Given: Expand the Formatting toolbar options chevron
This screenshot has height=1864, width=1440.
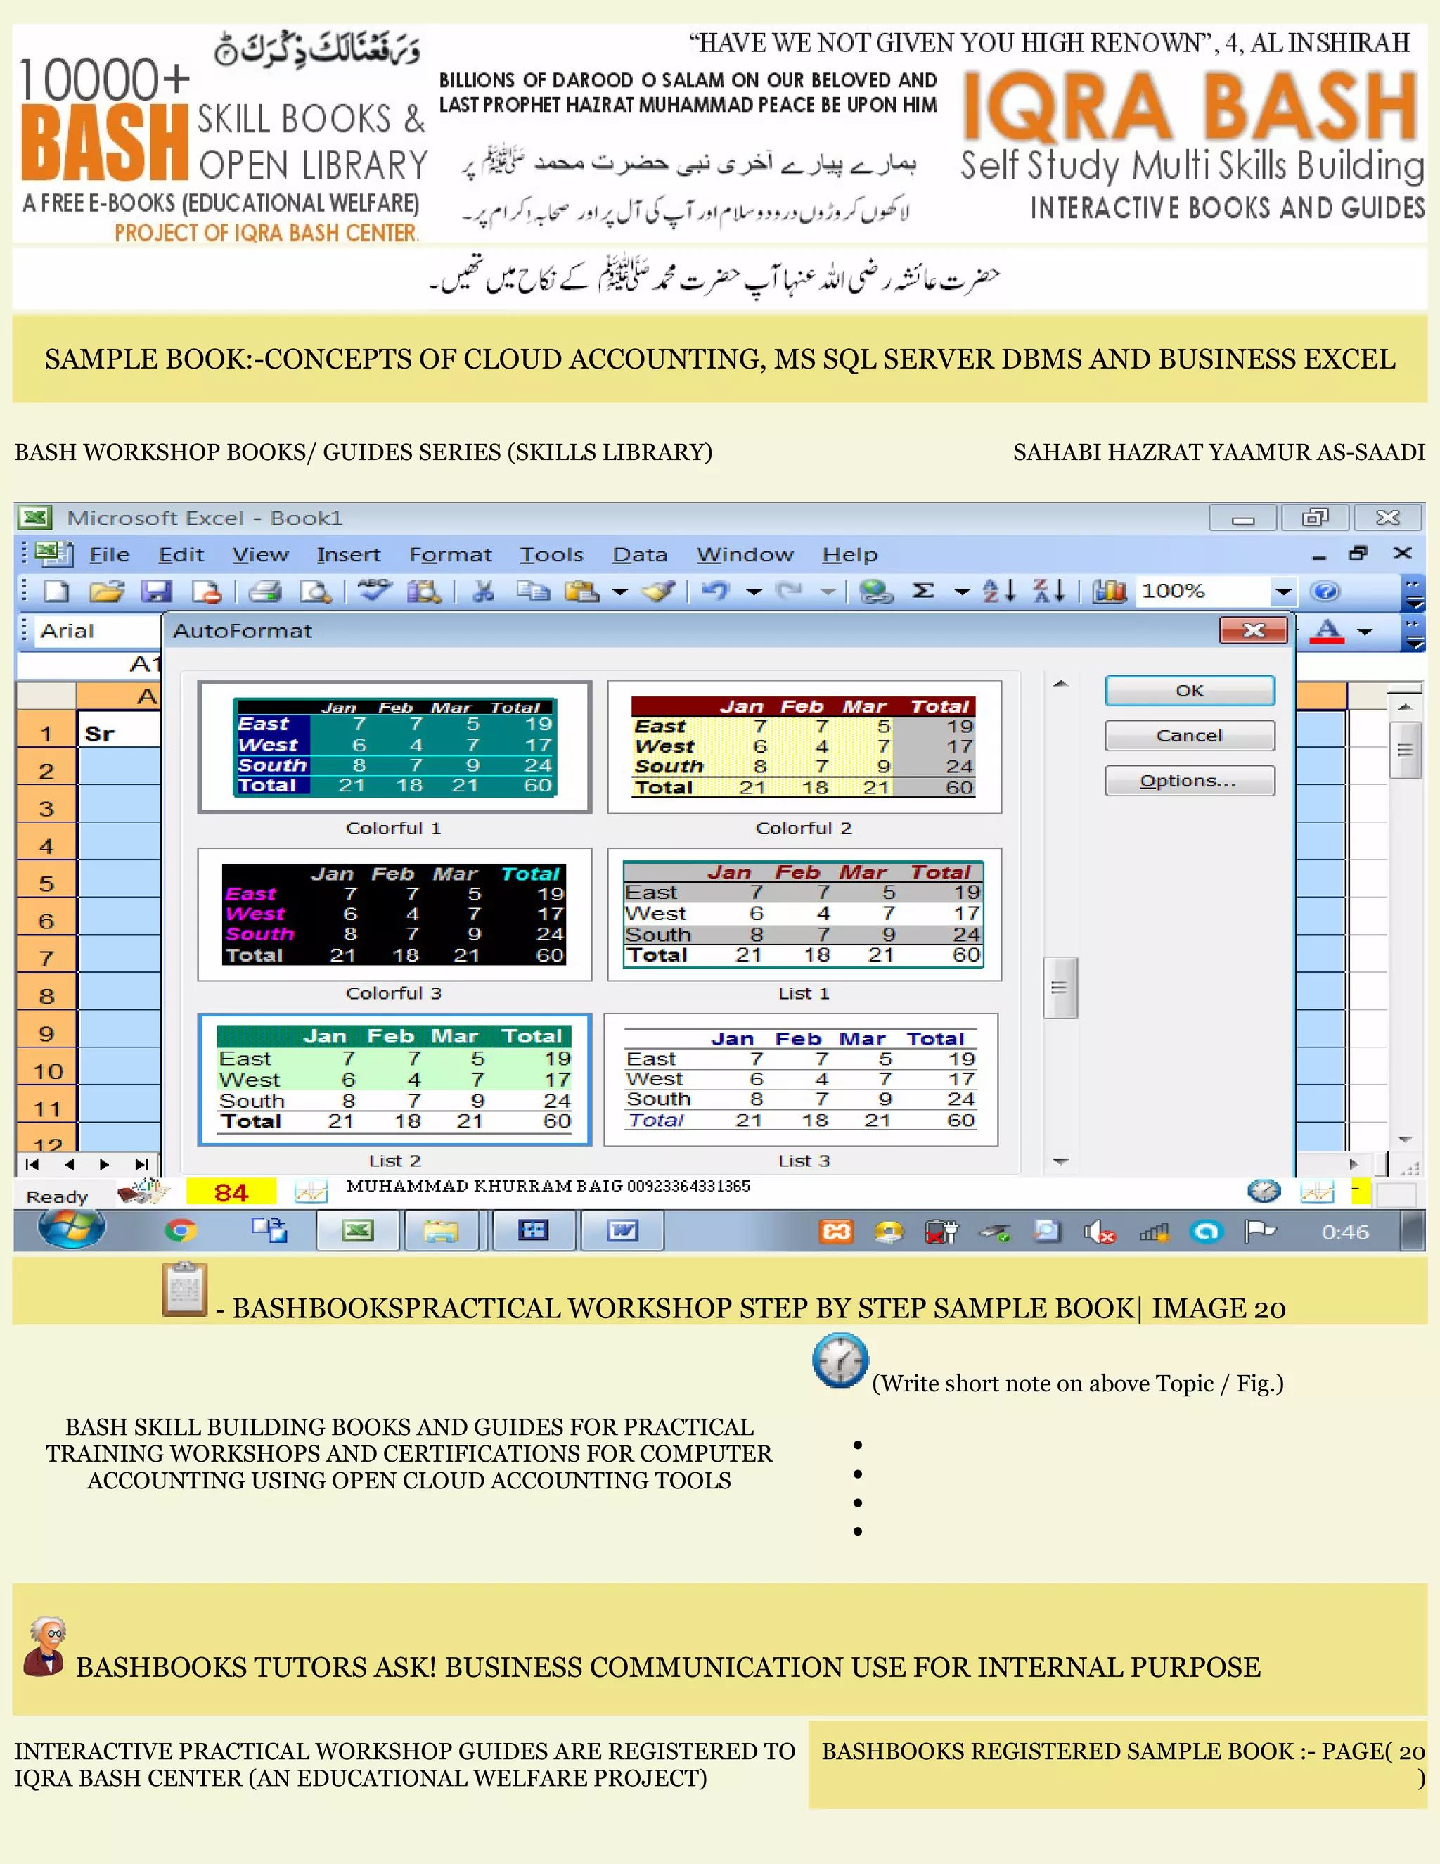Looking at the screenshot, I should pyautogui.click(x=1413, y=633).
